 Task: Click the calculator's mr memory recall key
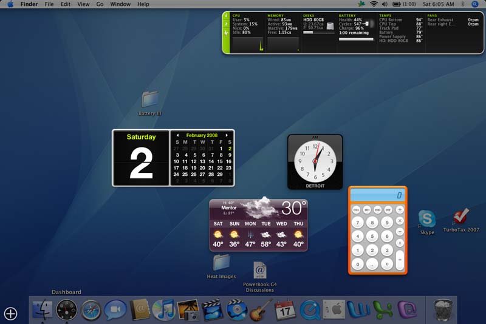(388, 210)
